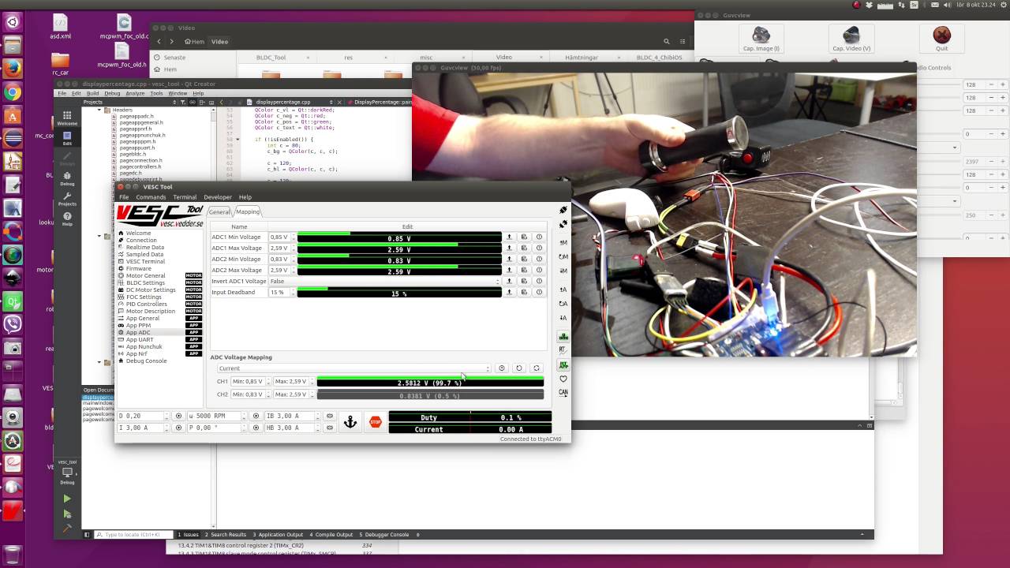This screenshot has height=568, width=1010.
Task: Click the disconnect plug icon in VESC Tool
Action: click(563, 225)
